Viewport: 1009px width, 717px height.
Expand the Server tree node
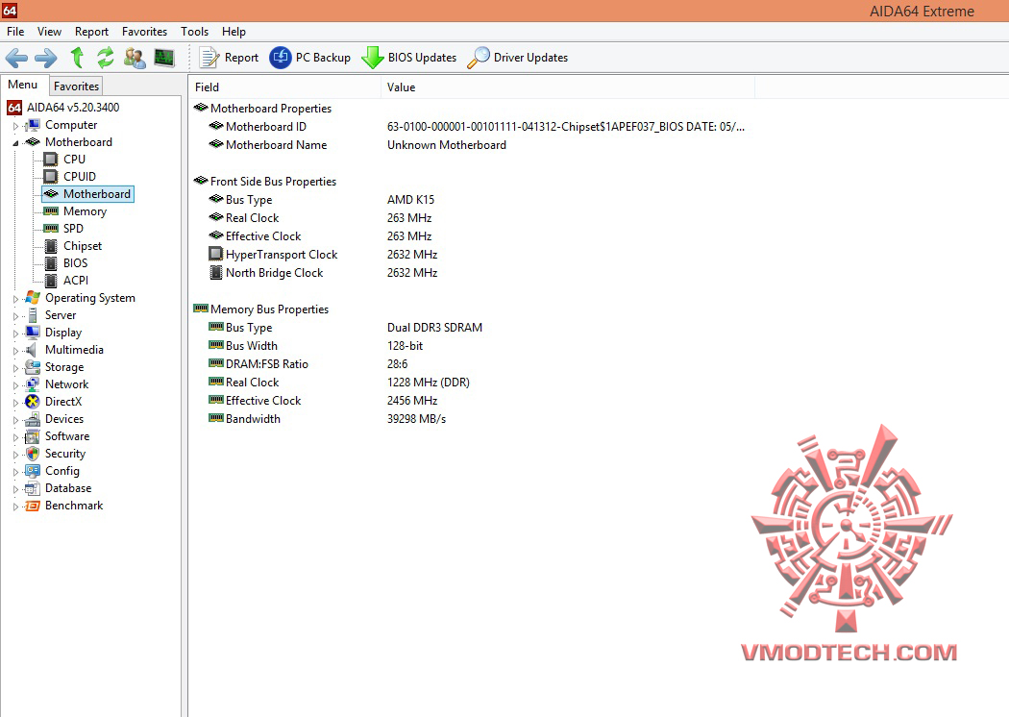point(15,316)
